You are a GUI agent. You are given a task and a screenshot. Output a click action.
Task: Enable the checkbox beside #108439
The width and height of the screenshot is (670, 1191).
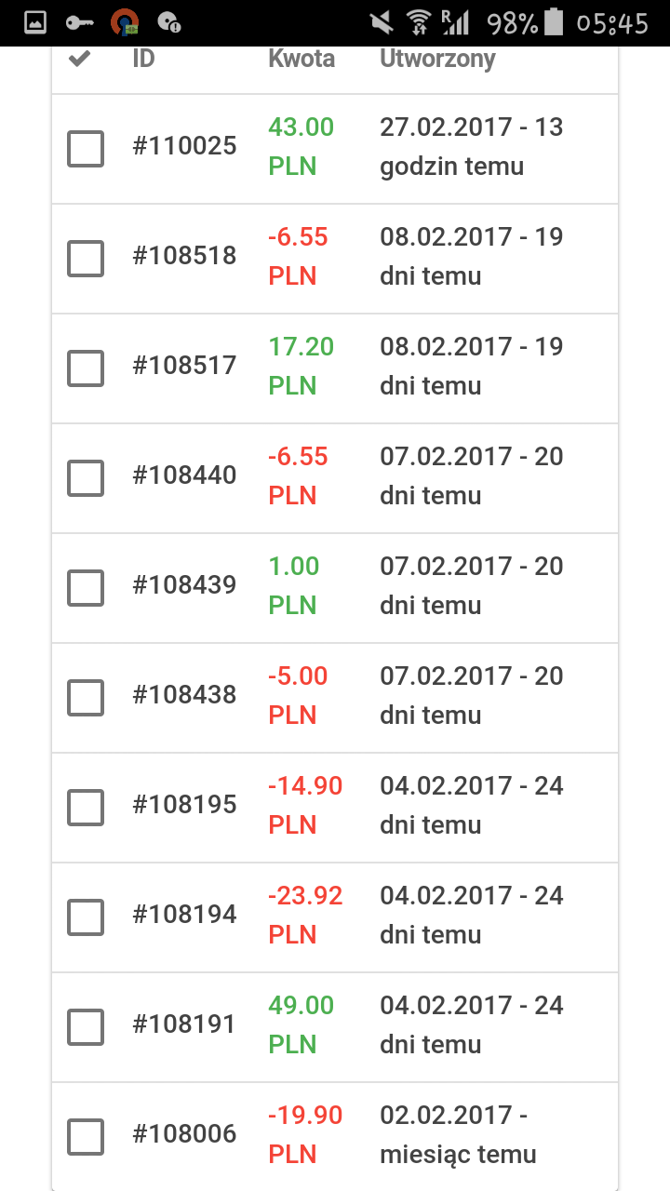(x=86, y=588)
